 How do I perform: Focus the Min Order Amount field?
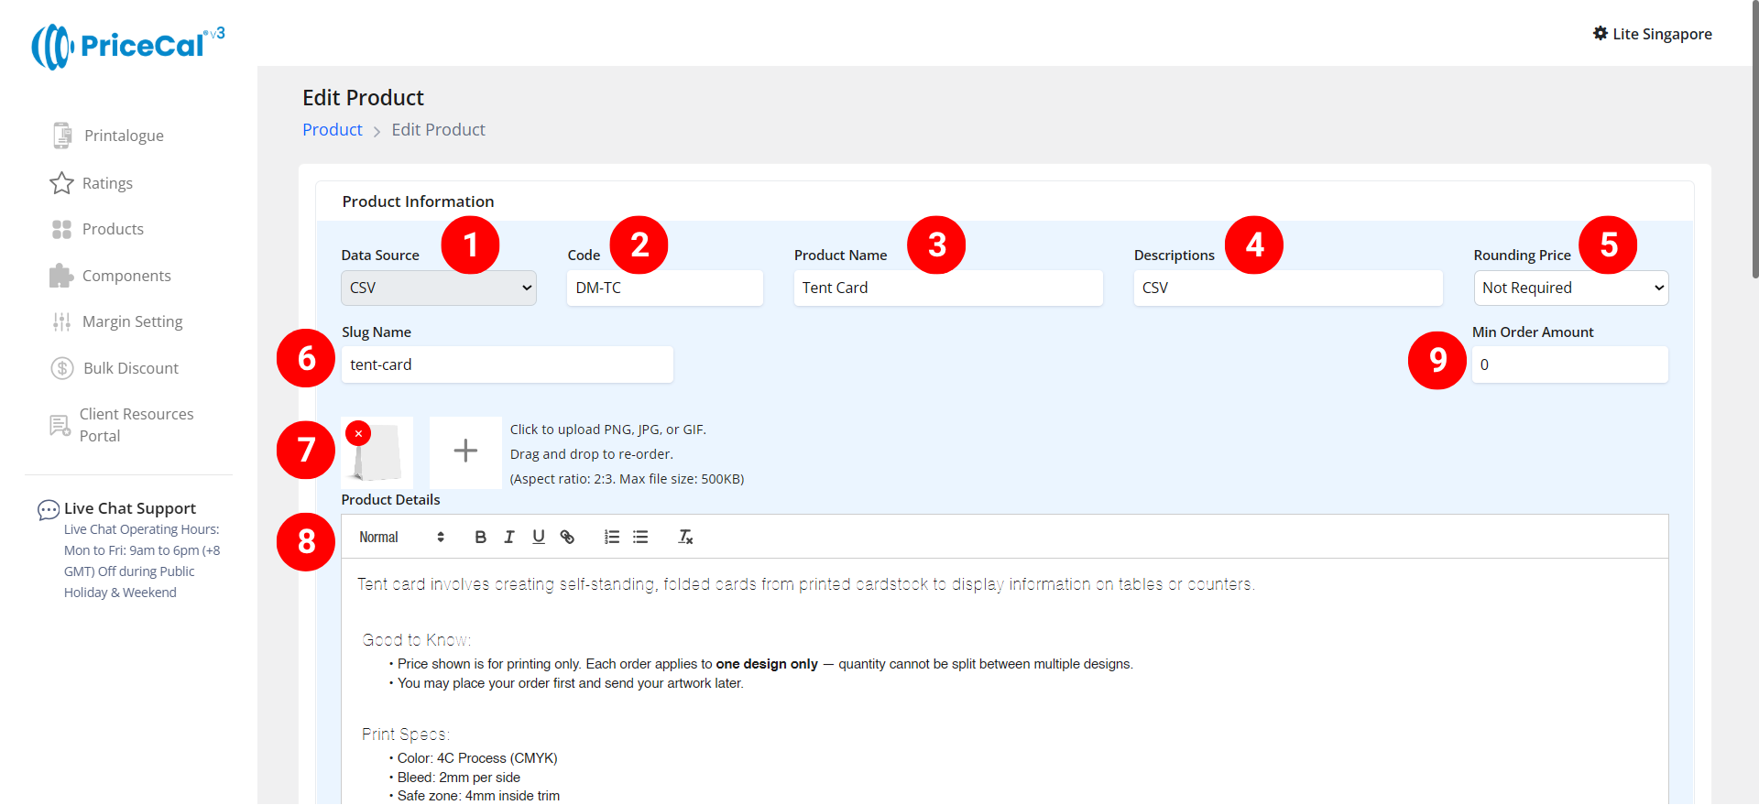(1569, 365)
